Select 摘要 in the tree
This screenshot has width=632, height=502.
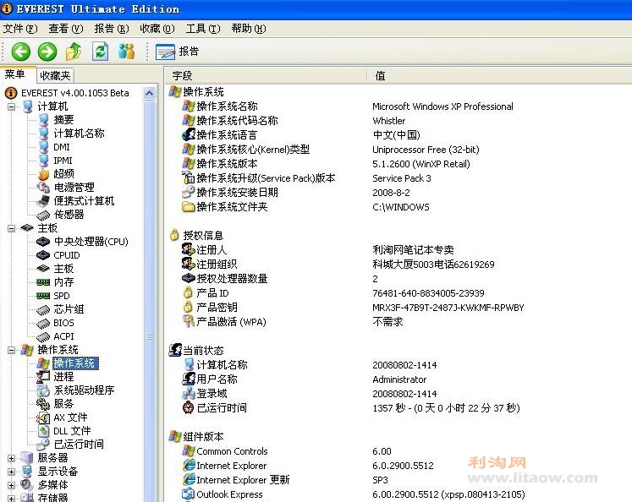click(x=63, y=119)
